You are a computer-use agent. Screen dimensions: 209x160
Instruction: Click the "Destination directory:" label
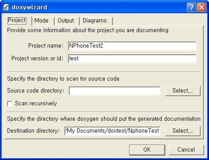click(34, 130)
